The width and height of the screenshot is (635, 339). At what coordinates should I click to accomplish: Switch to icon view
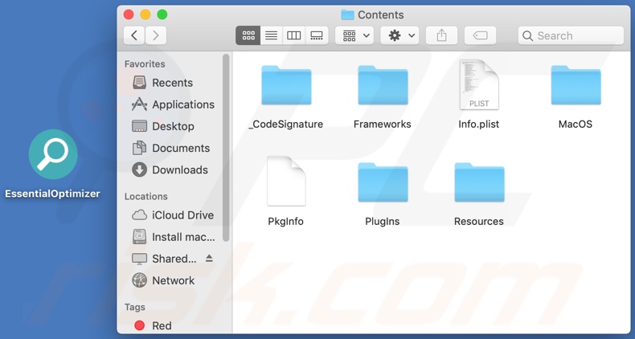(248, 35)
